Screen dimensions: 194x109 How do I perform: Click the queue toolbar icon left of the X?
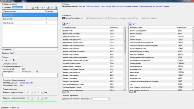pos(48,8)
